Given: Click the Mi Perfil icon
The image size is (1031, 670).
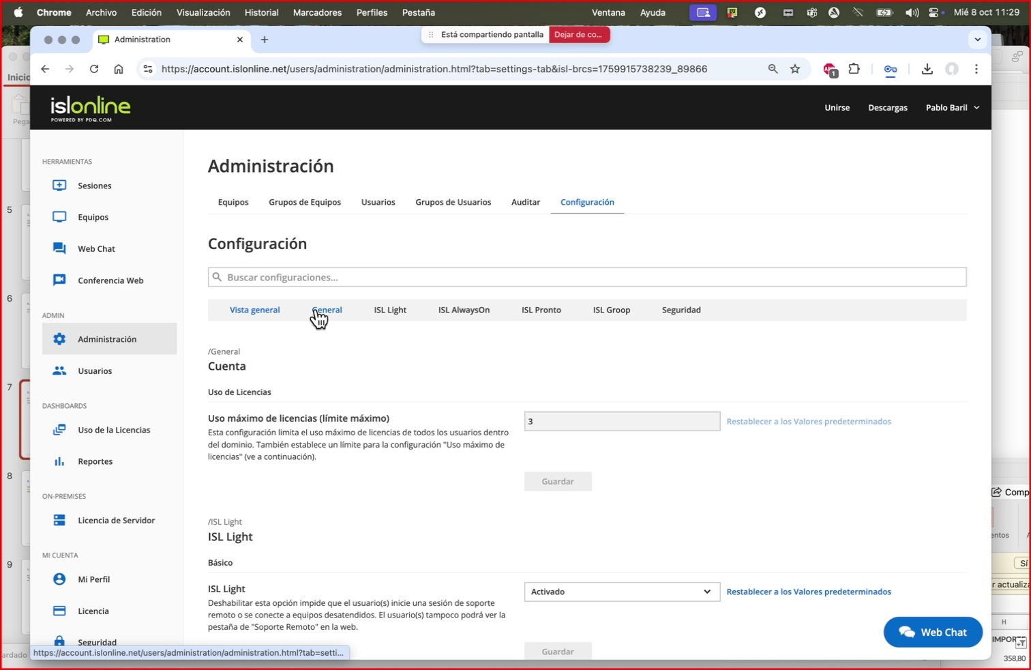Looking at the screenshot, I should pos(59,579).
